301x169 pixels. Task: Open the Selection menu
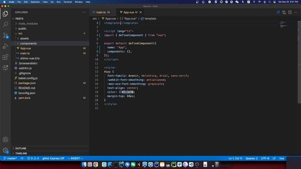point(35,2)
